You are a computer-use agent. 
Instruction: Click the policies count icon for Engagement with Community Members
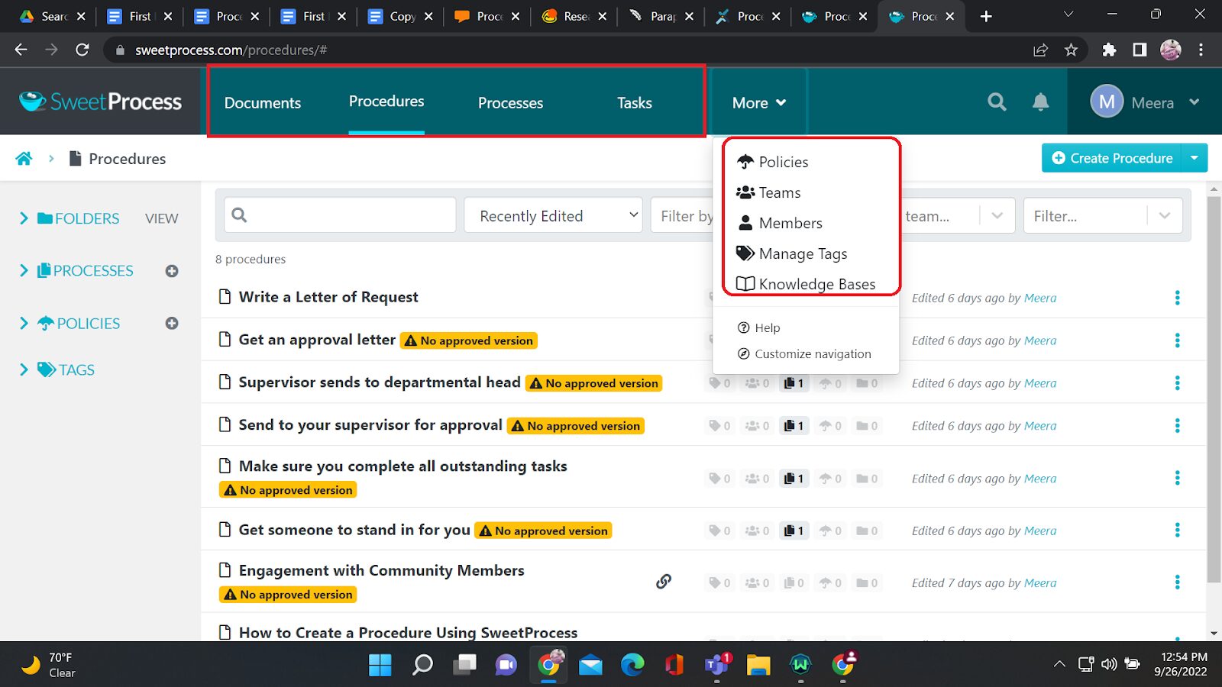(x=830, y=583)
